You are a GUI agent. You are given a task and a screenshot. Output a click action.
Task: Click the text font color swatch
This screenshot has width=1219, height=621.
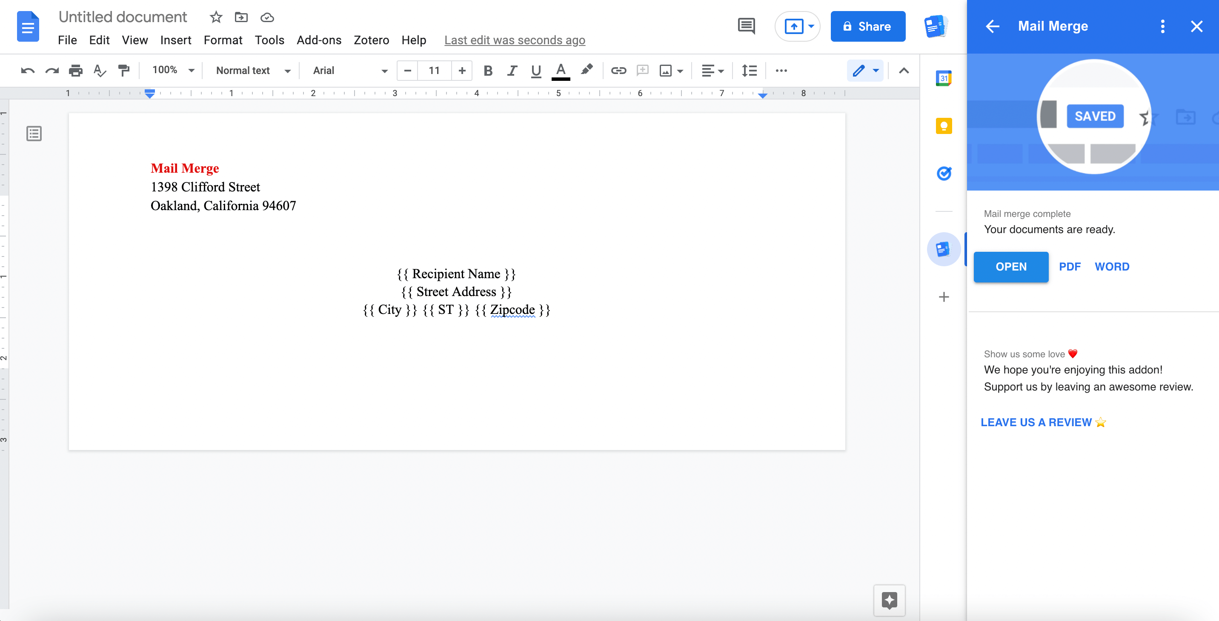pos(561,78)
